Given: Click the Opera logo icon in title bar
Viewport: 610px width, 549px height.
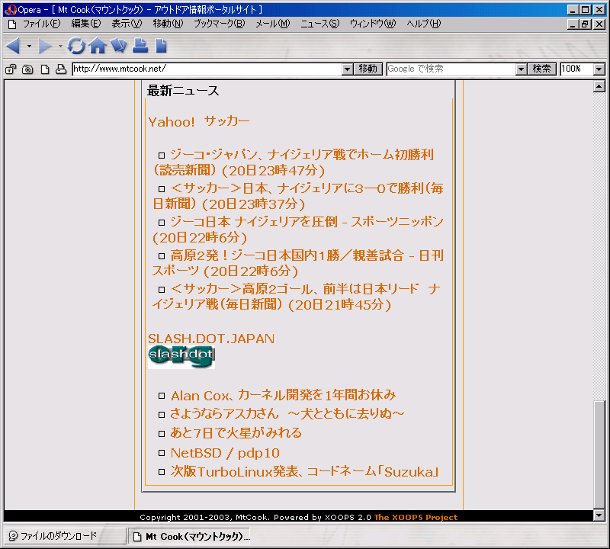Looking at the screenshot, I should click(x=11, y=9).
